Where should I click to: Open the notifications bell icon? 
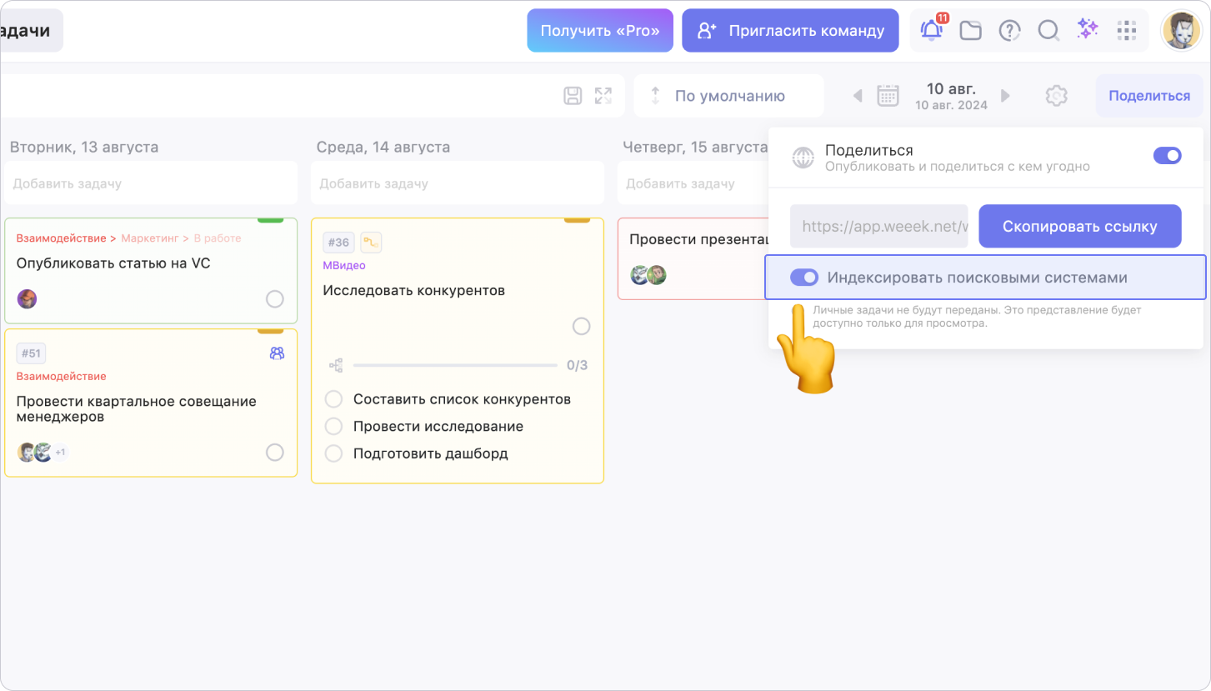click(x=931, y=31)
